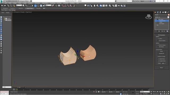This screenshot has height=95, width=170.
Task: Toggle the Outside Points checkbox
Action: coord(158,61)
